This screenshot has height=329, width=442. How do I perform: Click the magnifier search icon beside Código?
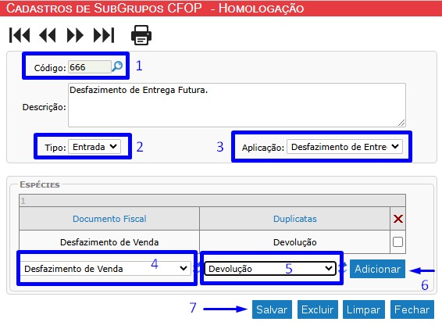tap(117, 67)
